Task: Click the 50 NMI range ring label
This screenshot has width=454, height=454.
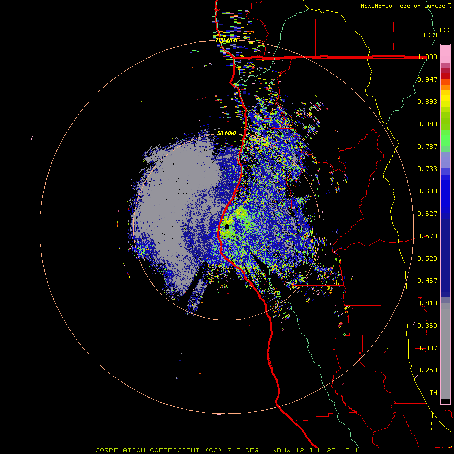Action: [226, 133]
